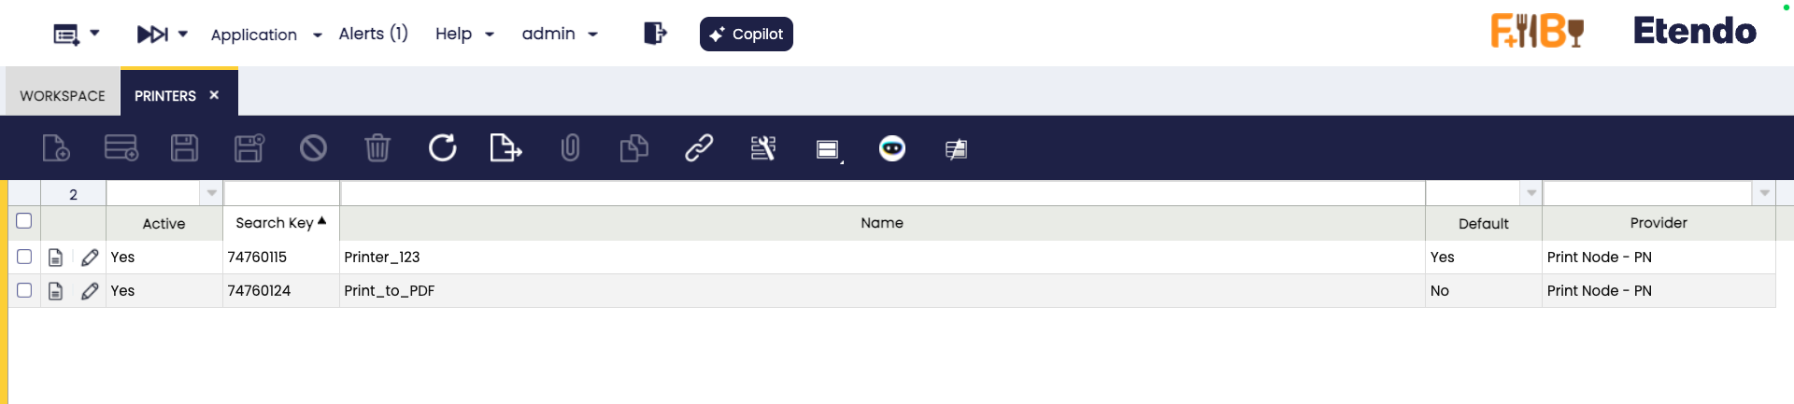
Task: Click the Name filter input field
Action: 882,193
